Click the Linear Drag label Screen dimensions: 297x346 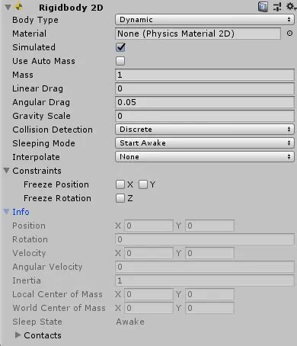37,88
